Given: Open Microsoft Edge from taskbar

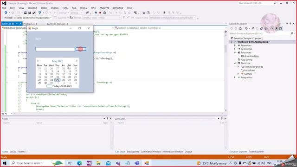Looking at the screenshot, I should (79, 163).
